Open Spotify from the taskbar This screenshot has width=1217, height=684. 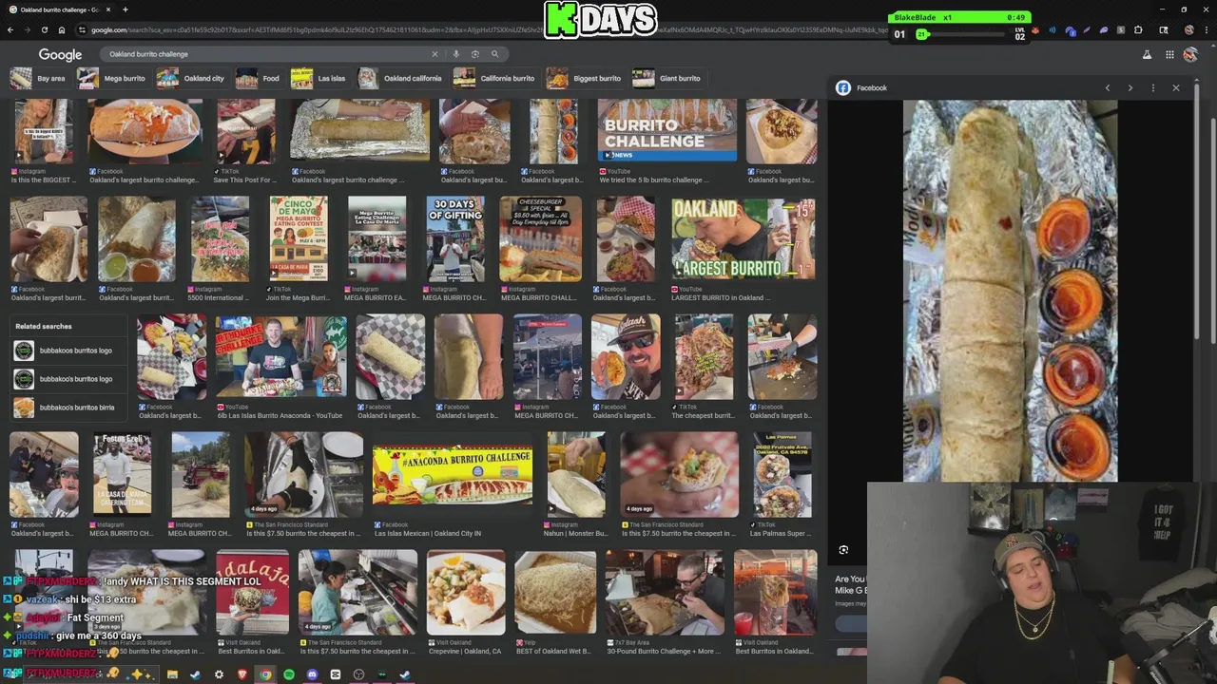click(289, 674)
